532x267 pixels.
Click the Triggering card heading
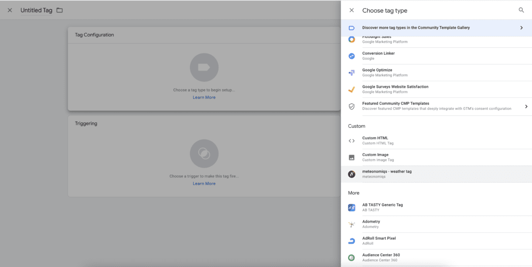pyautogui.click(x=86, y=124)
